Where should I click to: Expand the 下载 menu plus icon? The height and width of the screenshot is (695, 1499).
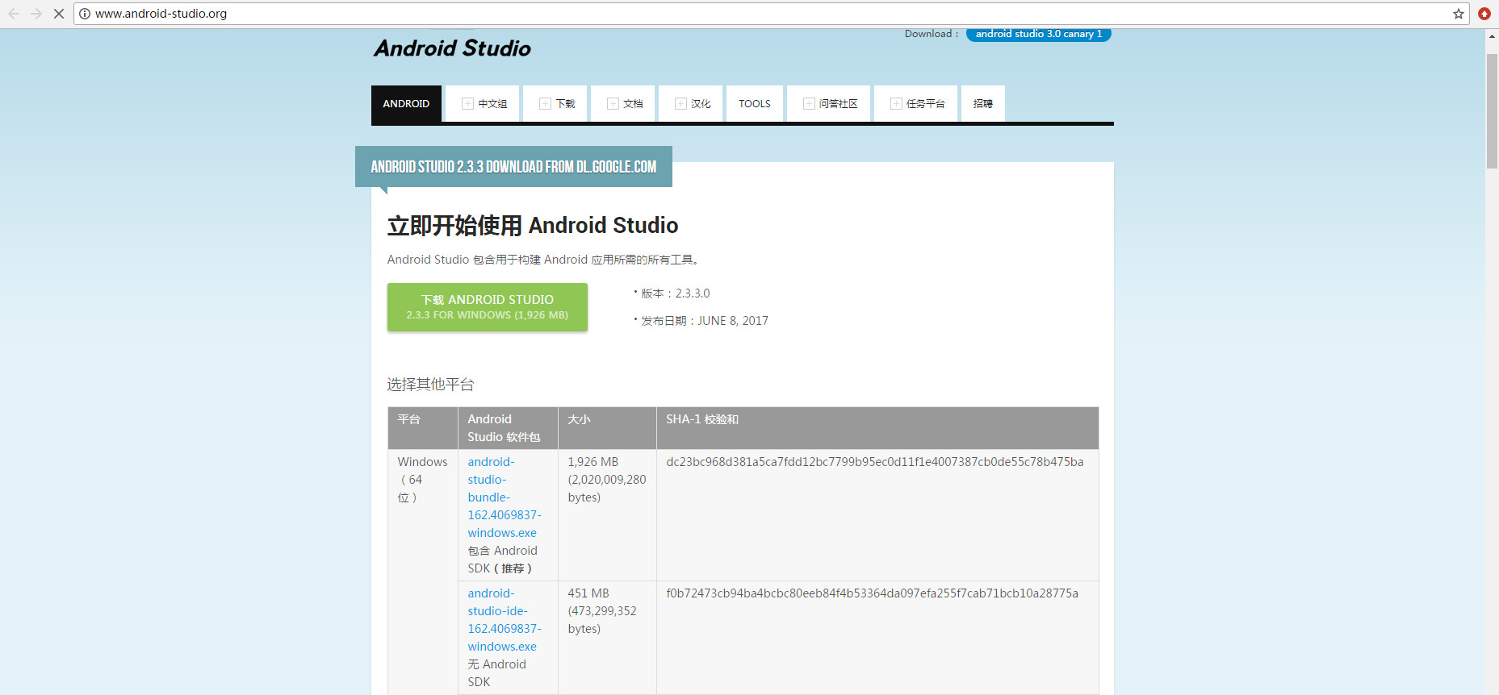point(545,104)
